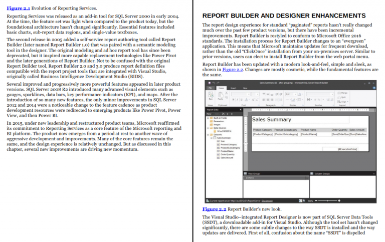This screenshot has width=385, height=242.
Task: Select the OrderQuantity field in the tree
Action: click(226, 154)
